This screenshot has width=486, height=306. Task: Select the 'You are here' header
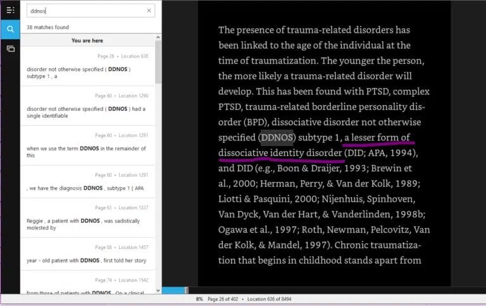[x=87, y=40]
